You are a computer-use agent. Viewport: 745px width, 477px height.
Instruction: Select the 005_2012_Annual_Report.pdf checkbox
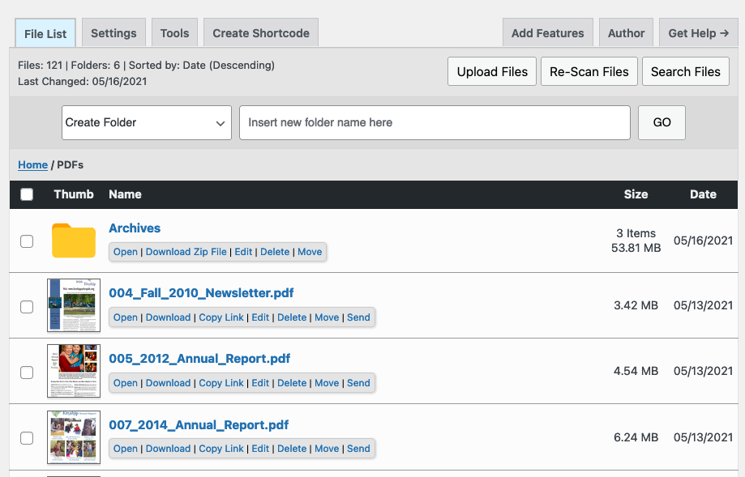(27, 372)
